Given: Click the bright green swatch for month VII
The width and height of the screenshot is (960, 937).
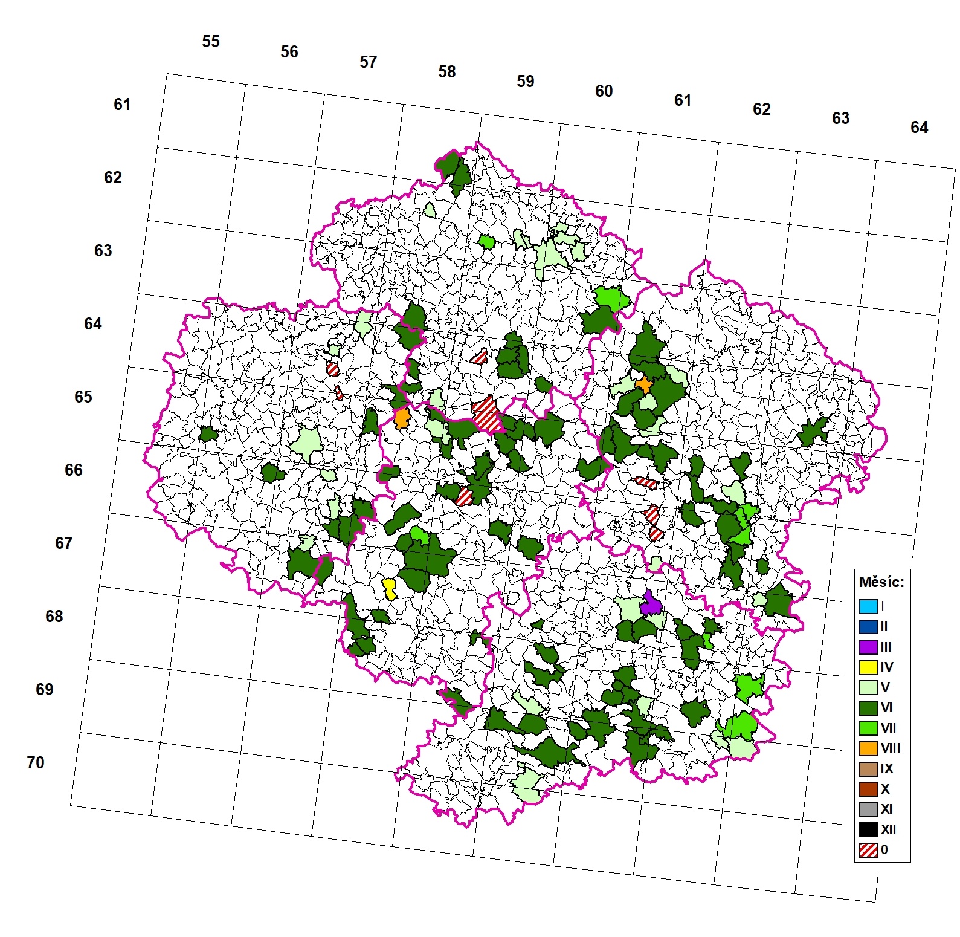Looking at the screenshot, I should tap(868, 728).
